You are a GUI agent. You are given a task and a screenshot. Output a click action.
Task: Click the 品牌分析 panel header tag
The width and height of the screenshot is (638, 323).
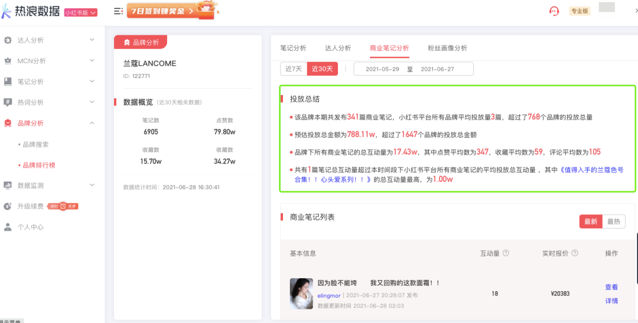pyautogui.click(x=141, y=43)
